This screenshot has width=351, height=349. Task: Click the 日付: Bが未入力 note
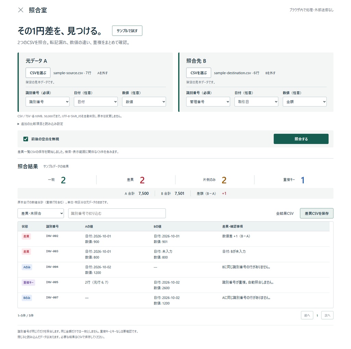coord(234,251)
